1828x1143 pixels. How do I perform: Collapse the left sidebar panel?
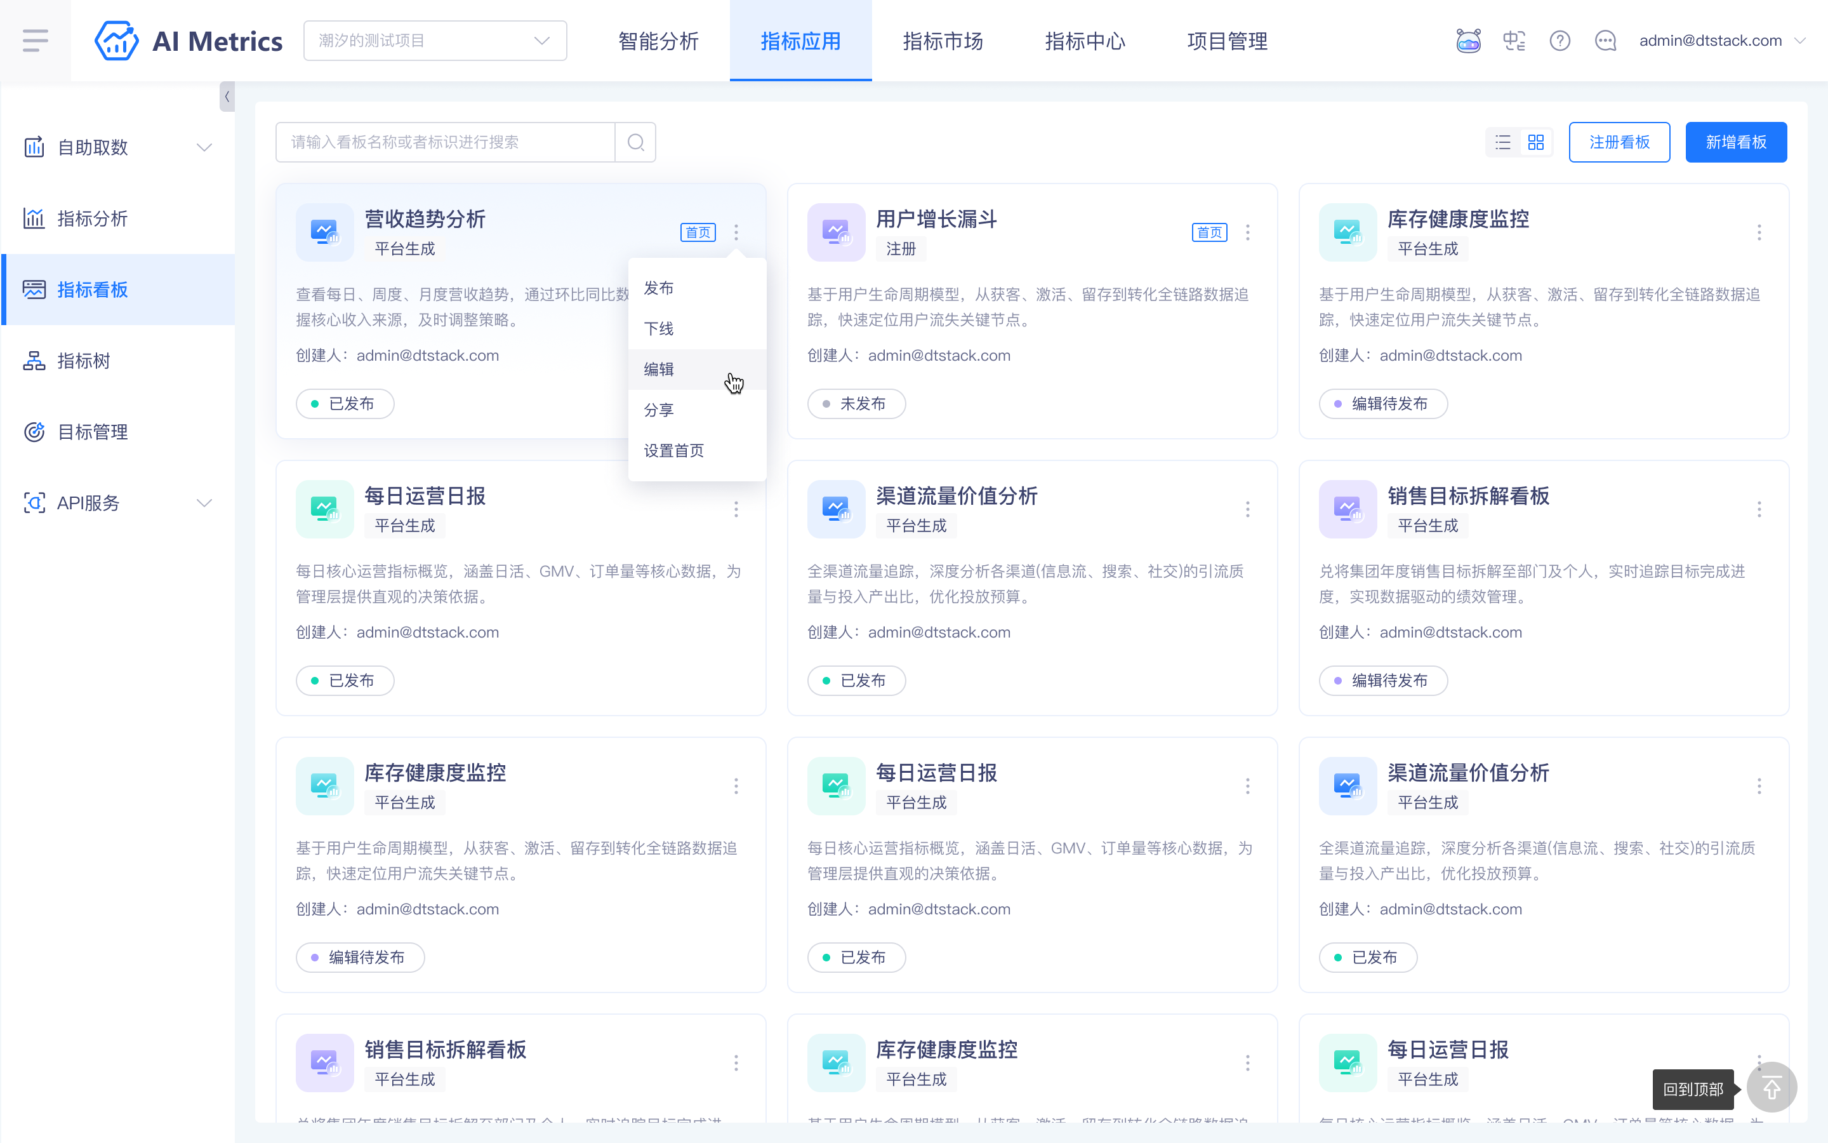click(x=227, y=97)
